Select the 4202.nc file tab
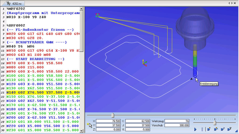The width and height of the screenshot is (239, 134). tap(15, 3)
